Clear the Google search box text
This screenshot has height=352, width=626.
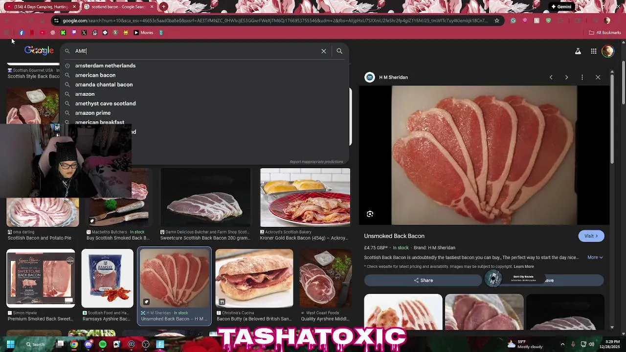coord(323,51)
